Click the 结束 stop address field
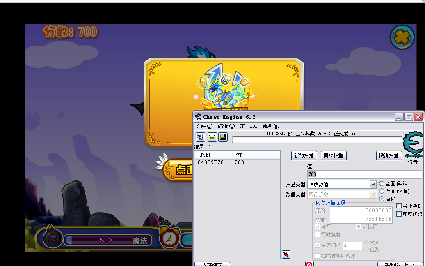 point(361,219)
